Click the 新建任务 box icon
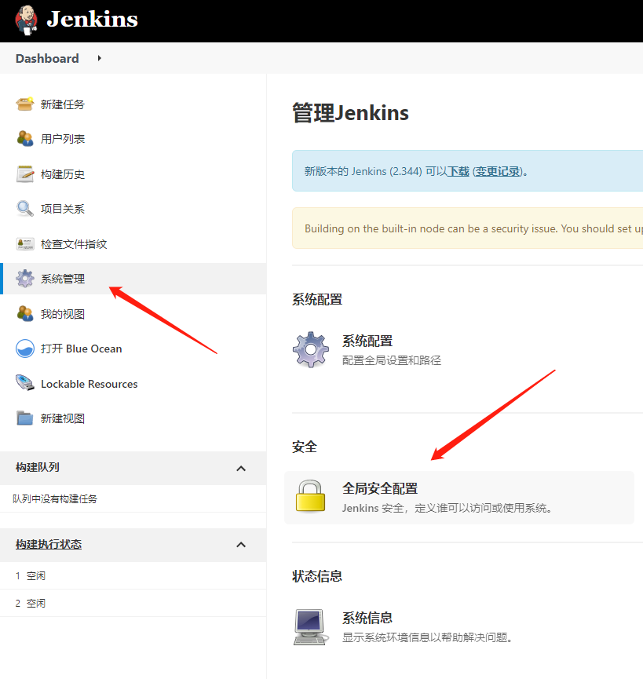The height and width of the screenshot is (679, 643). (x=24, y=104)
